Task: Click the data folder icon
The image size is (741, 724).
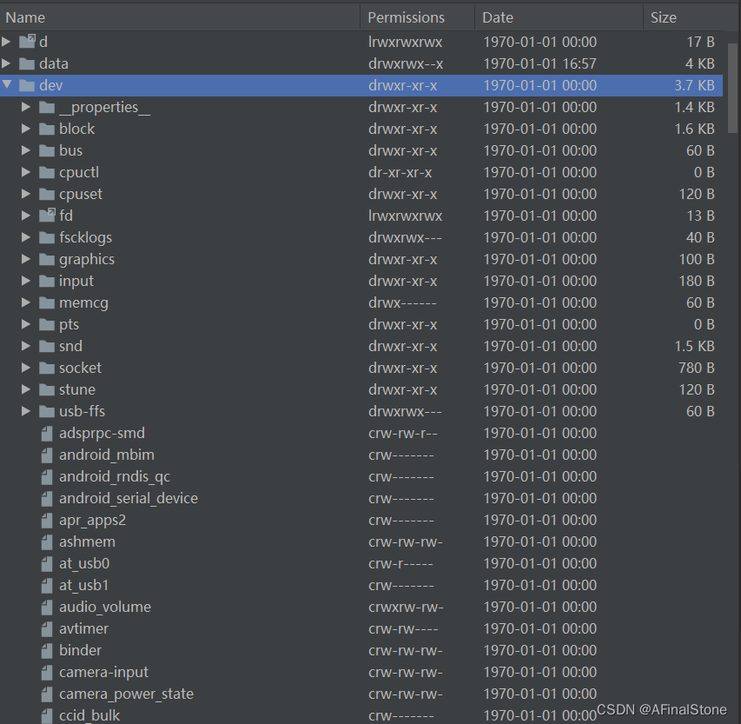Action: pyautogui.click(x=27, y=63)
